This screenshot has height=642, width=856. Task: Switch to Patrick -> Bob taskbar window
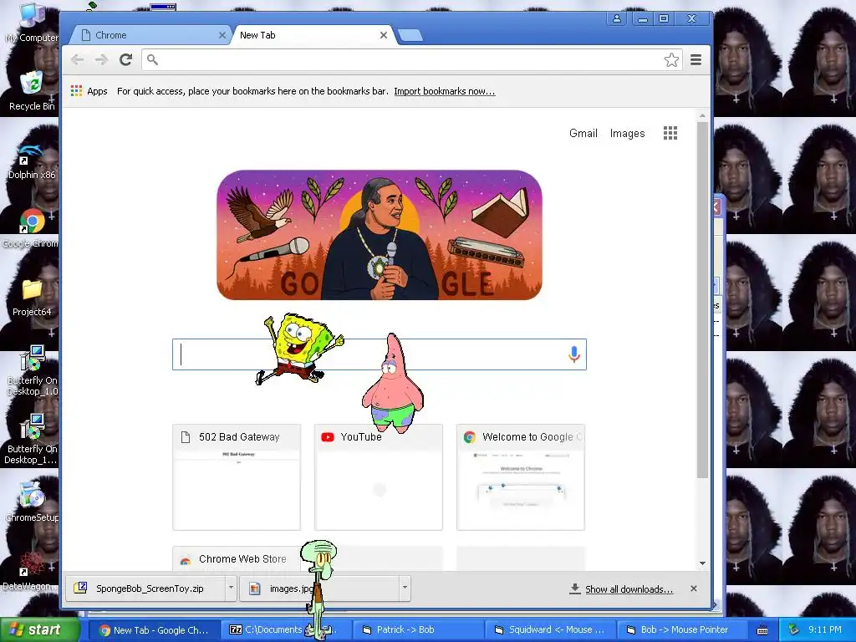point(417,630)
